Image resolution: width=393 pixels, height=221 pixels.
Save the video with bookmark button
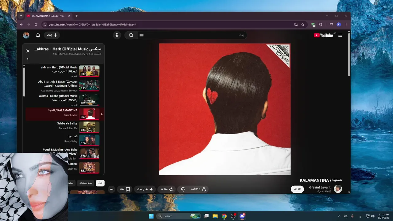[125, 189]
